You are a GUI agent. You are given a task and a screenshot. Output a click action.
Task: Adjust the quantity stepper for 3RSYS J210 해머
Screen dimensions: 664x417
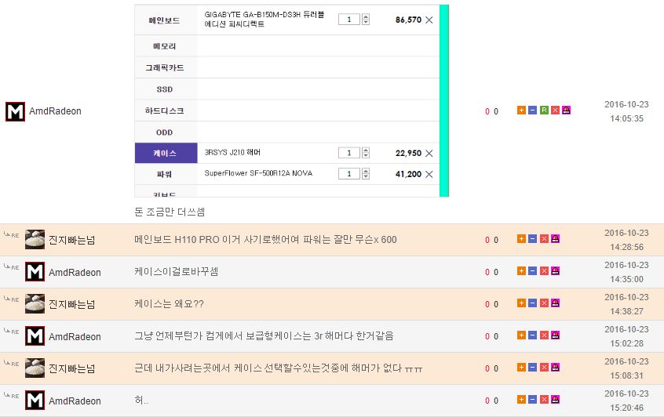pos(366,153)
